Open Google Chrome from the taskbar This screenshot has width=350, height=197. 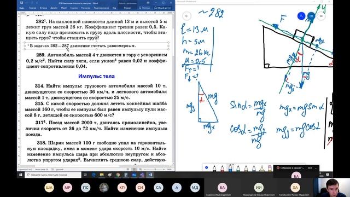(118, 175)
